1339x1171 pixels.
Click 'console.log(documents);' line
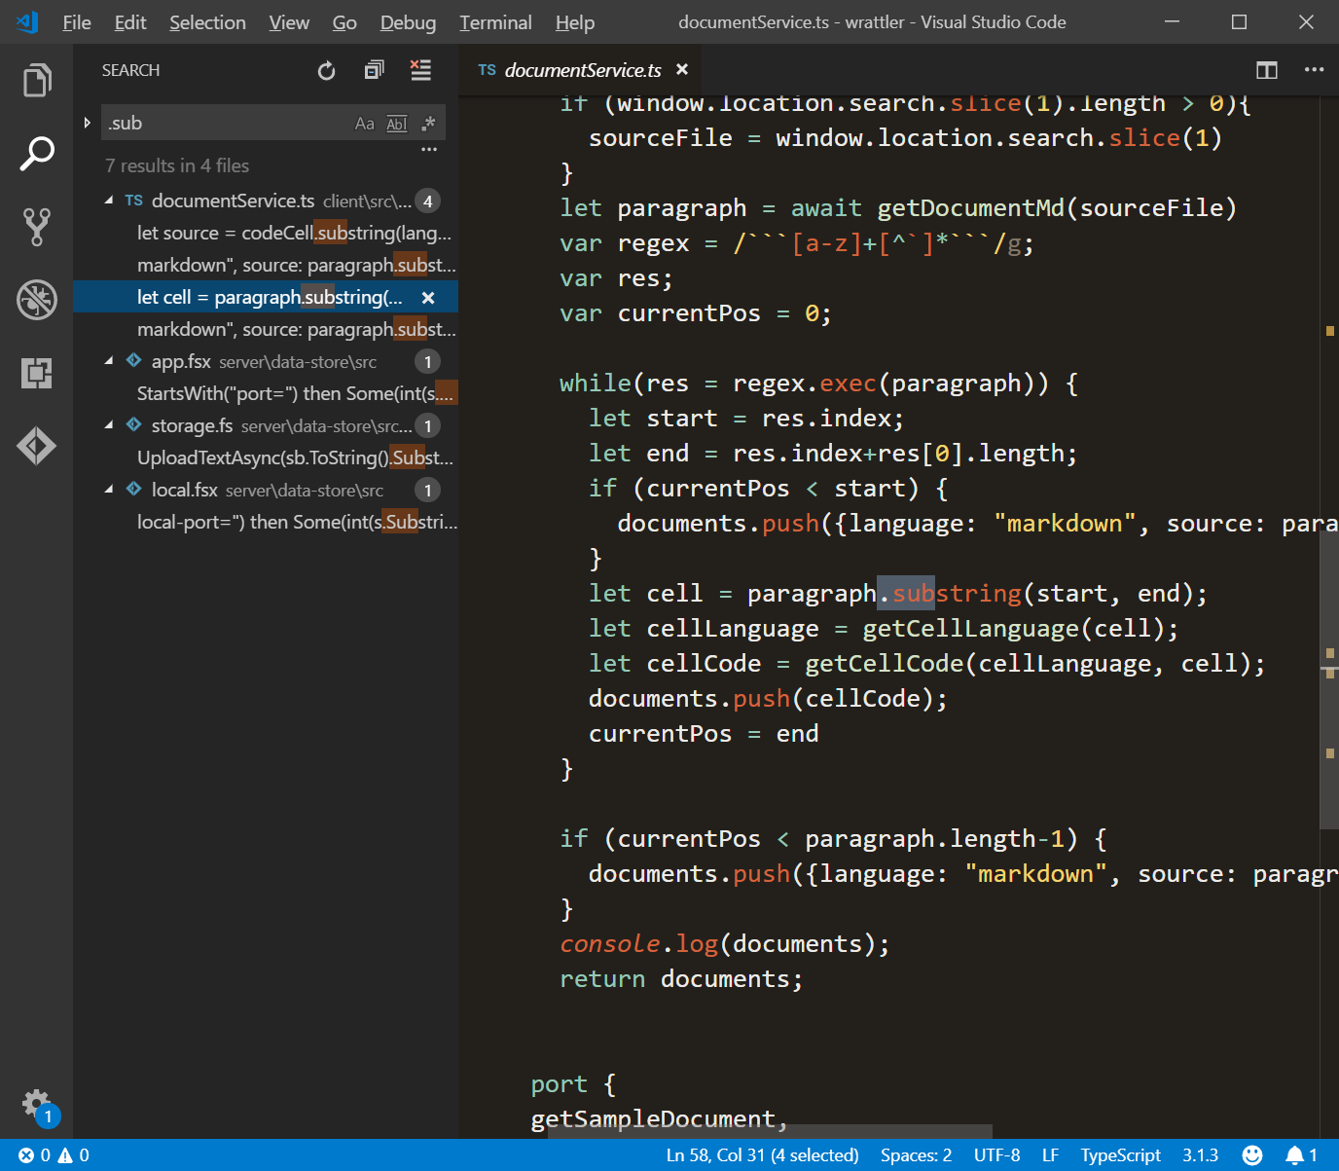[x=724, y=944]
